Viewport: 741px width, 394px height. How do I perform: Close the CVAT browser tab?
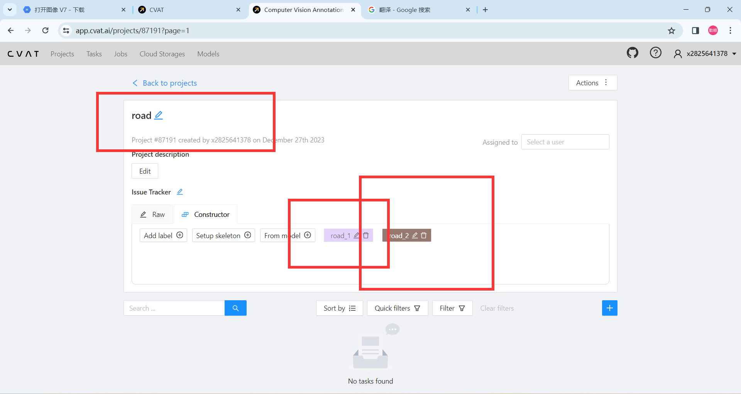tap(238, 10)
